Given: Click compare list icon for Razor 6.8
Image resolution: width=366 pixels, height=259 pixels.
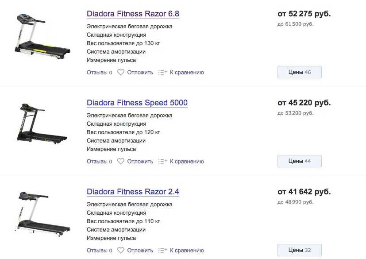Looking at the screenshot, I should [163, 72].
